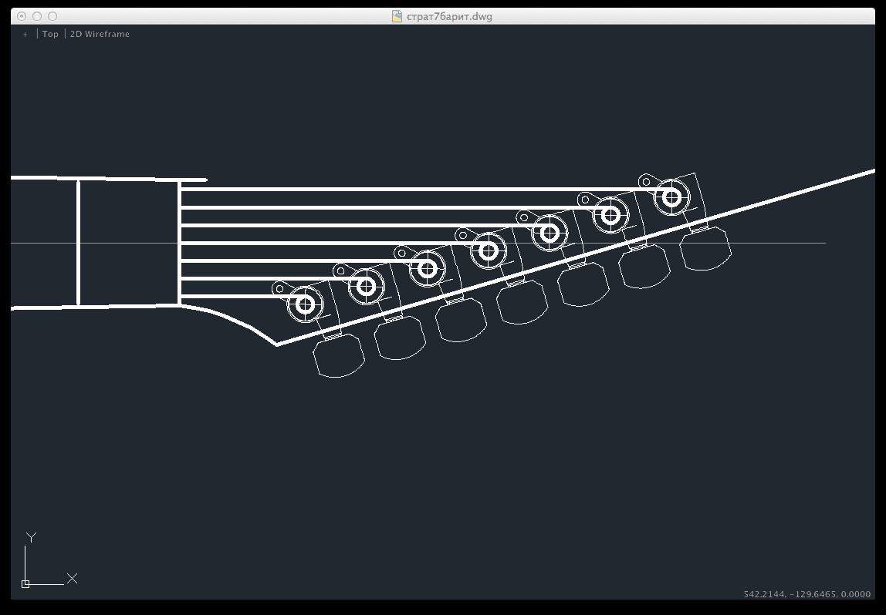
Task: Minimize the drawing window
Action: [37, 16]
